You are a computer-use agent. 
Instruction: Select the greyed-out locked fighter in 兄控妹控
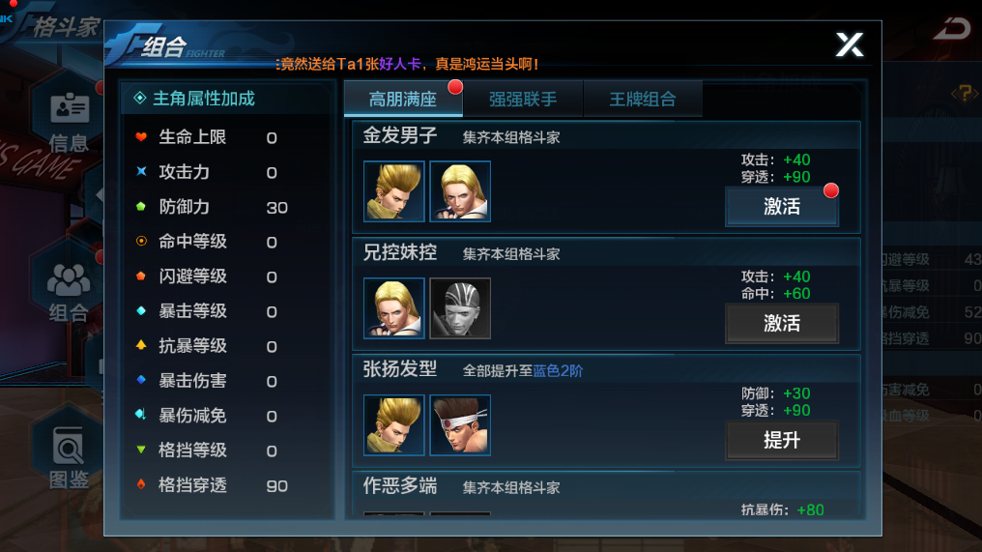point(460,308)
